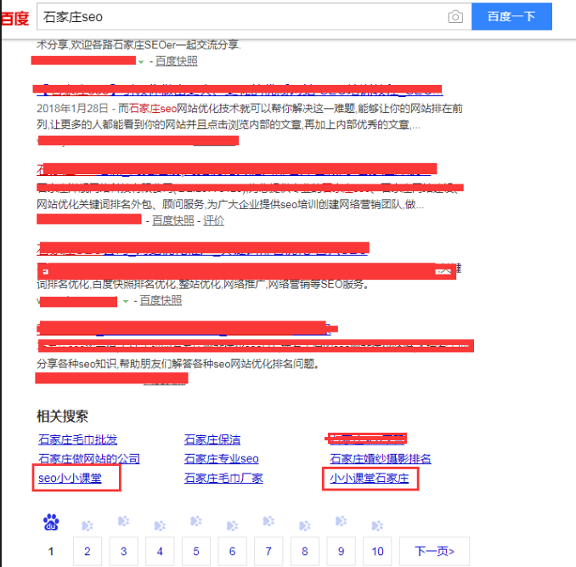Open related search 石家庄做网站的公司
Viewport: 576px width, 567px height.
[89, 458]
